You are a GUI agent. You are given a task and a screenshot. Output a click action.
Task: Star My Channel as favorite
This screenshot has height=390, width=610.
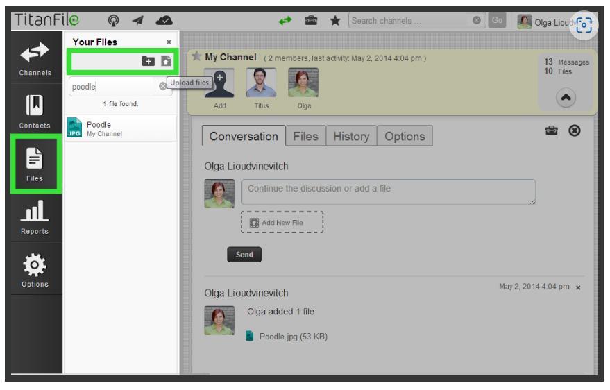pyautogui.click(x=196, y=56)
